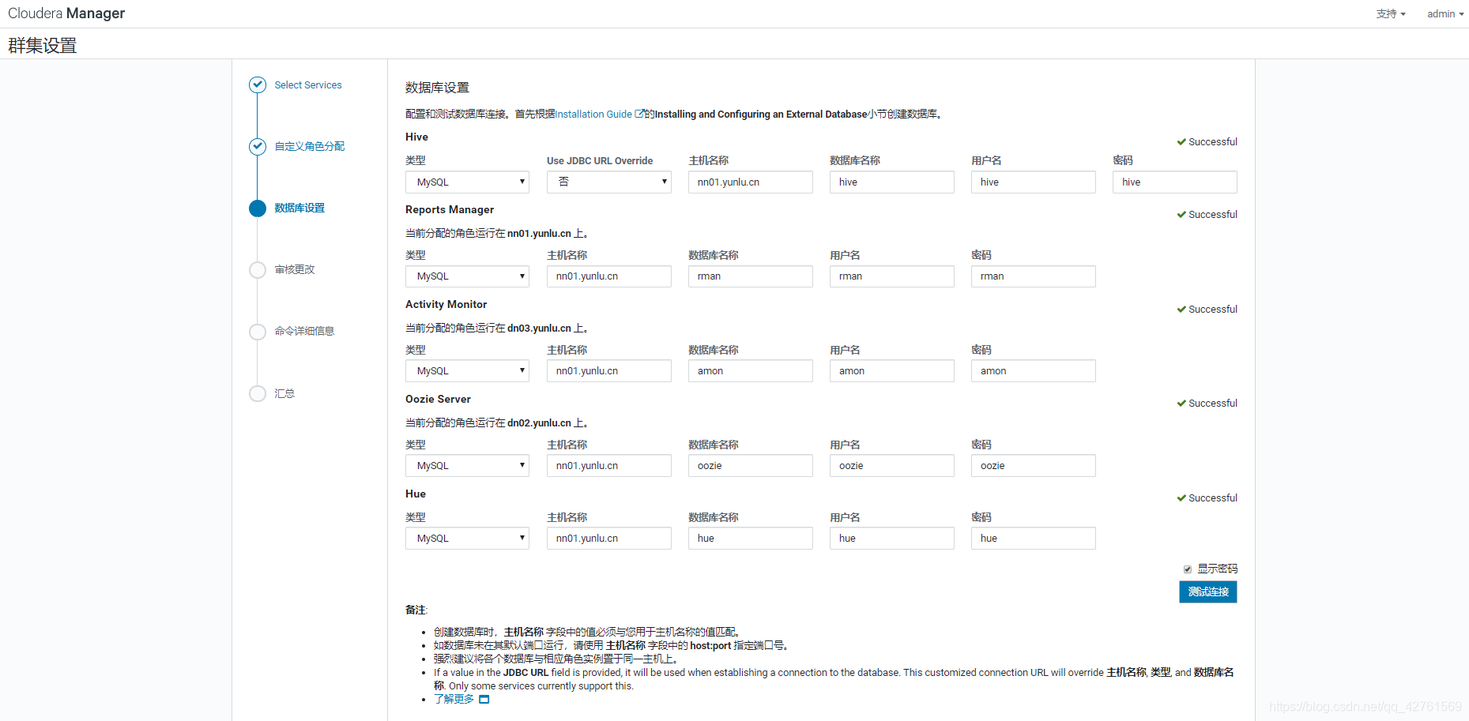Click the 测试连接 button
1469x721 pixels.
pos(1208,591)
